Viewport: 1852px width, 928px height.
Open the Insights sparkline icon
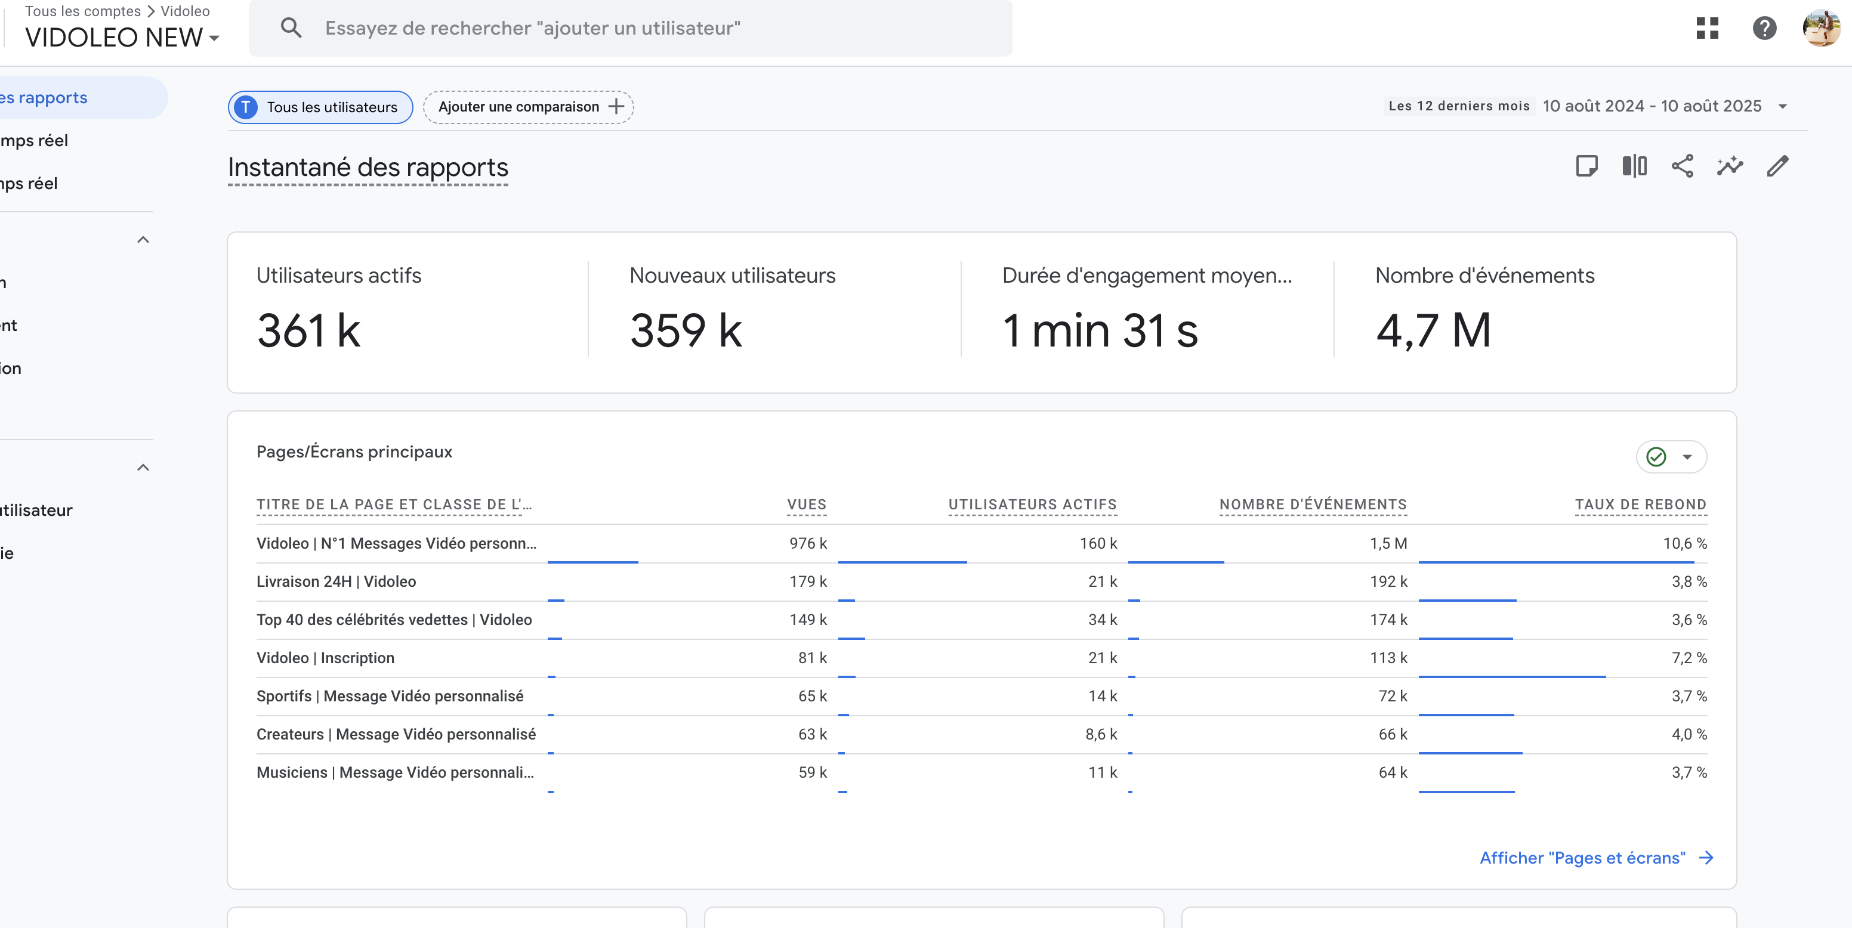point(1729,166)
